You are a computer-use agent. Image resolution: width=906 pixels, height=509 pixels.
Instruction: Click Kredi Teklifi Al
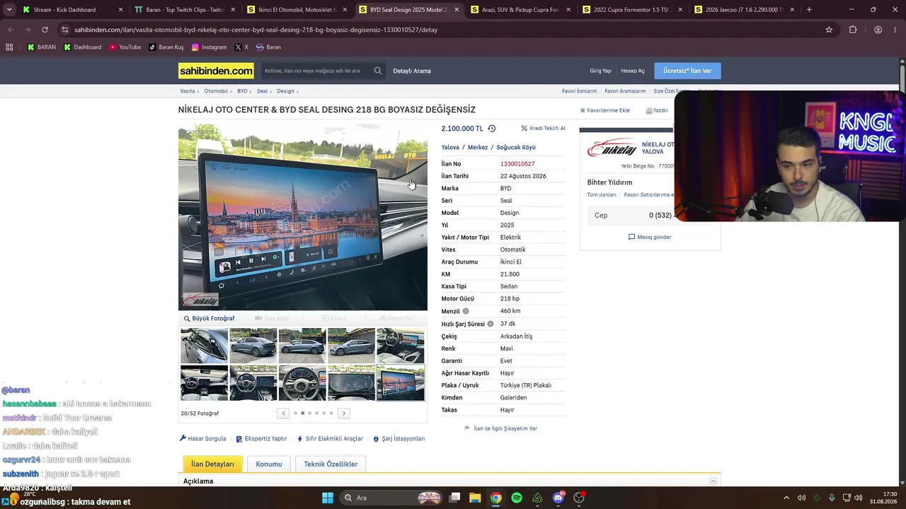(543, 129)
